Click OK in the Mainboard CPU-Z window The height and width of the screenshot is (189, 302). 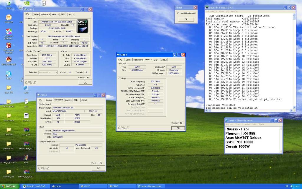(x=98, y=168)
